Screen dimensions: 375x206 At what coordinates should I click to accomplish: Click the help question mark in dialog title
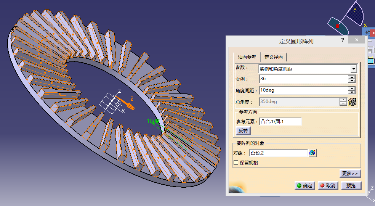343,40
